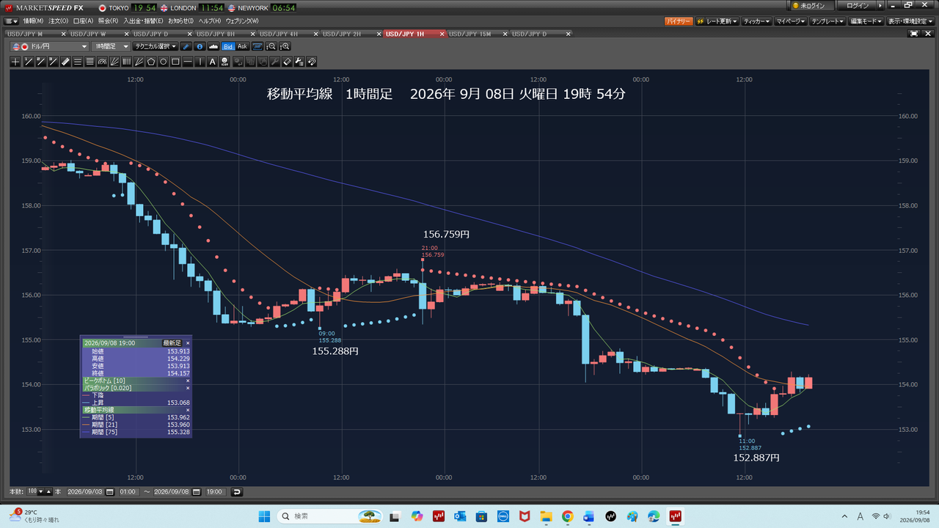This screenshot has height=528, width=939.
Task: Click the wrench settings tool icon
Action: pyautogui.click(x=275, y=62)
